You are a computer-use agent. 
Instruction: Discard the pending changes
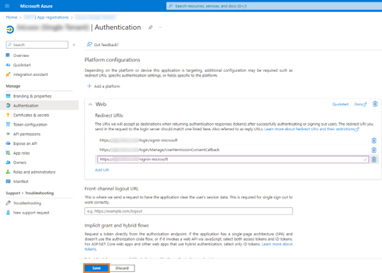click(x=122, y=268)
